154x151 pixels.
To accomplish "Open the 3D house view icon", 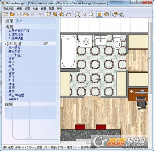I will pyautogui.click(x=115, y=14).
